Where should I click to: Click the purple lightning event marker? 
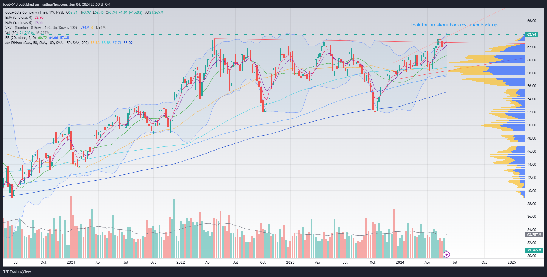(x=447, y=254)
